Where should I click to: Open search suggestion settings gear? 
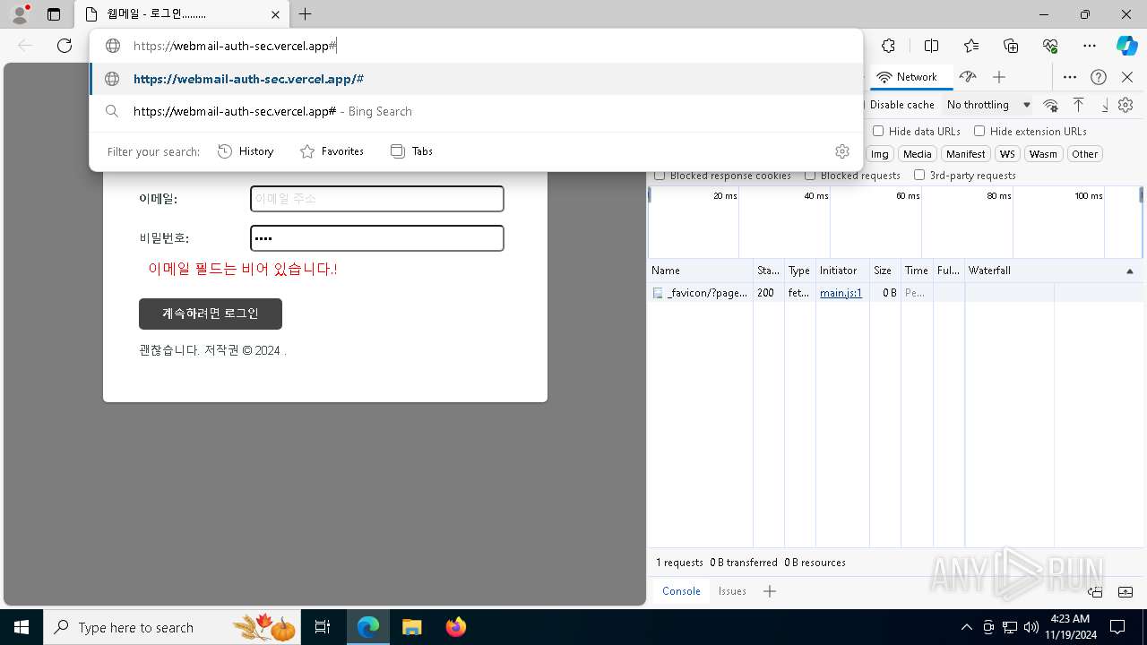[842, 151]
